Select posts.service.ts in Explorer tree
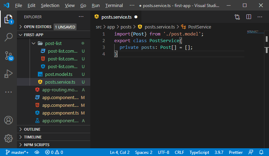269x156 pixels. (54, 82)
